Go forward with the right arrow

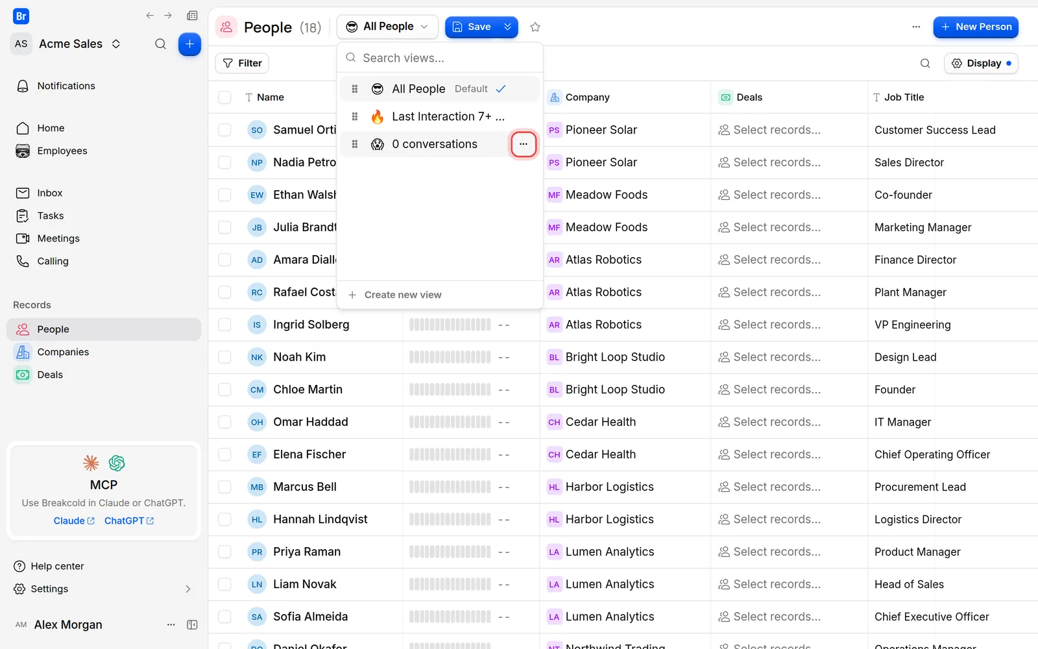click(168, 16)
